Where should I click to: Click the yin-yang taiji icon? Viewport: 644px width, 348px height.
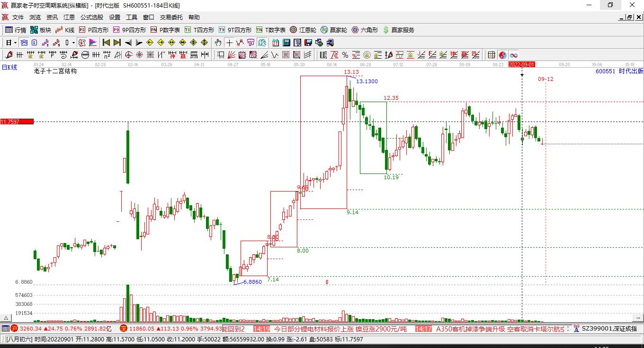(x=503, y=55)
